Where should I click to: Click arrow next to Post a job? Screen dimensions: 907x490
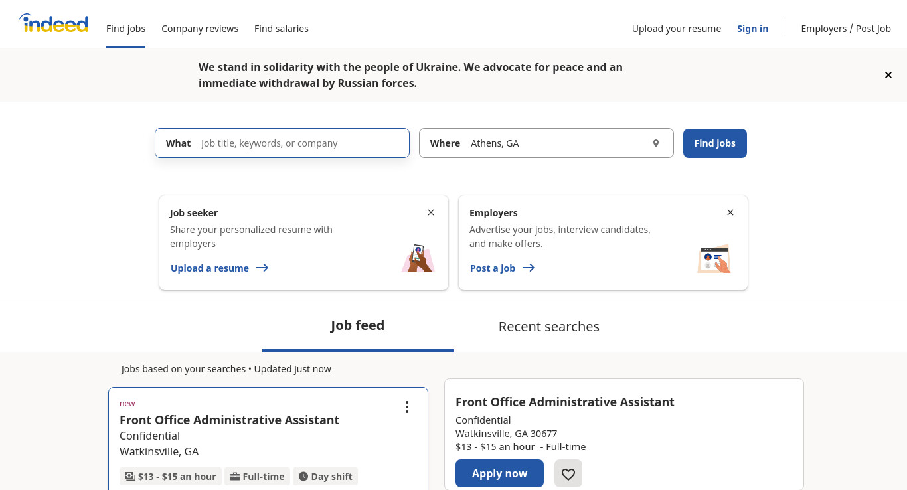coord(529,268)
